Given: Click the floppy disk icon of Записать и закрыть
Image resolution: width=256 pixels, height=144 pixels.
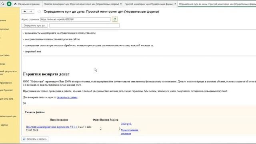Looking at the screenshot, I should click(24, 139).
